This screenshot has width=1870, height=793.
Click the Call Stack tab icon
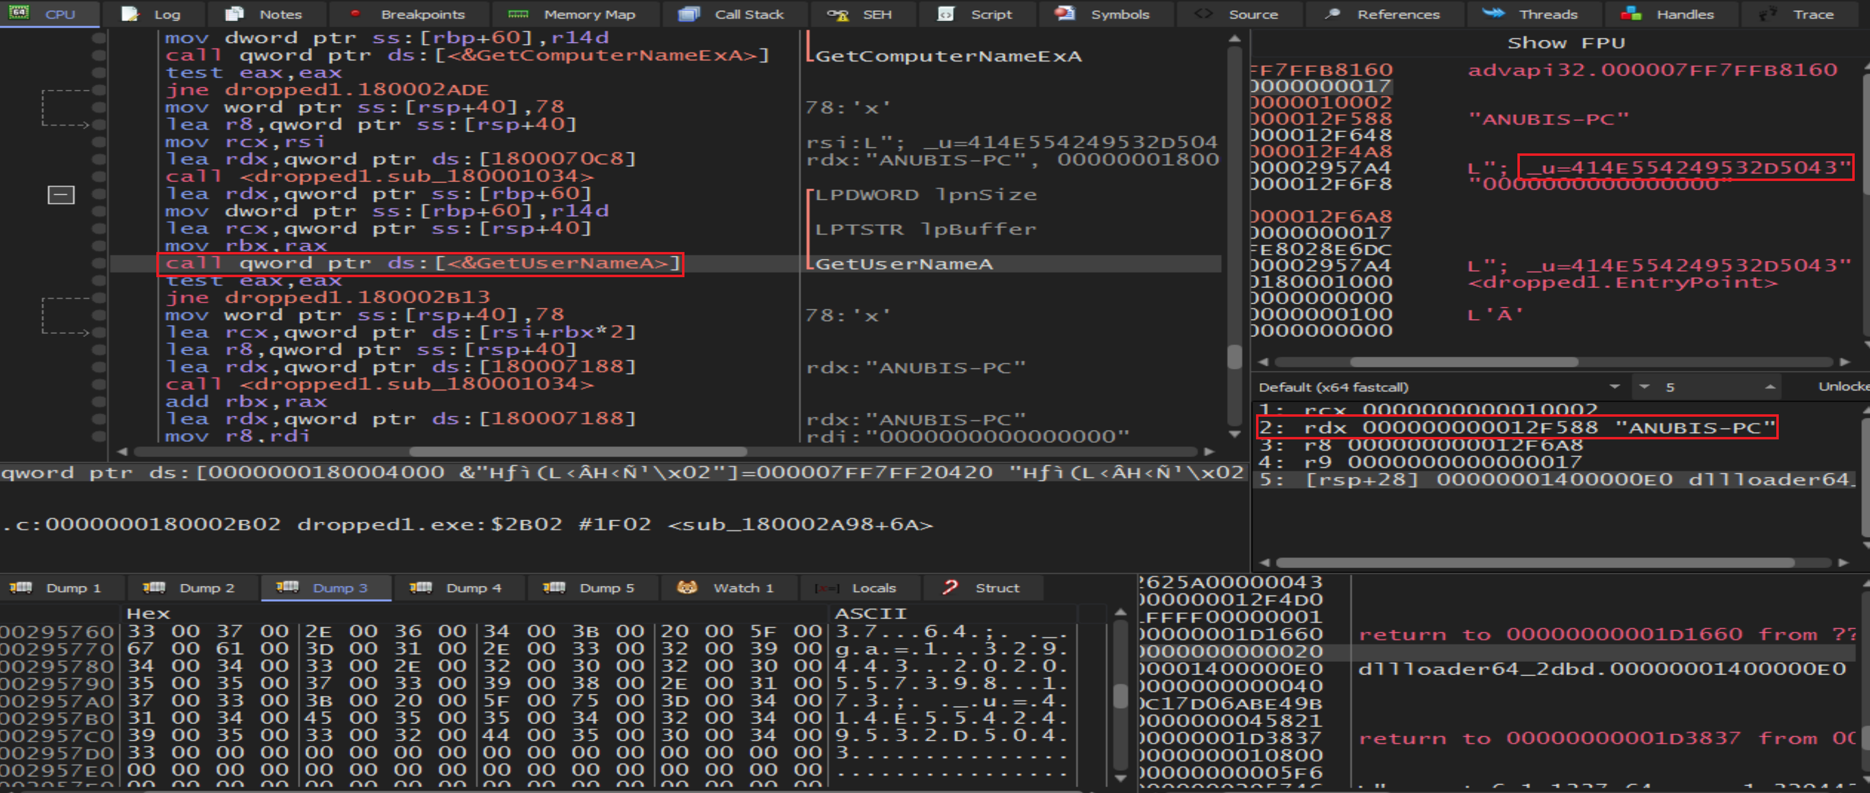click(688, 14)
